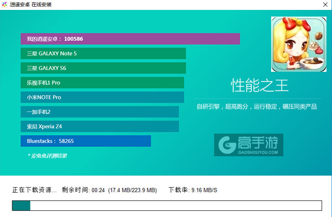Select the purple 我的逍遥安卓 100586 bar
Image resolution: width=332 pixels, height=217 pixels.
click(130, 39)
